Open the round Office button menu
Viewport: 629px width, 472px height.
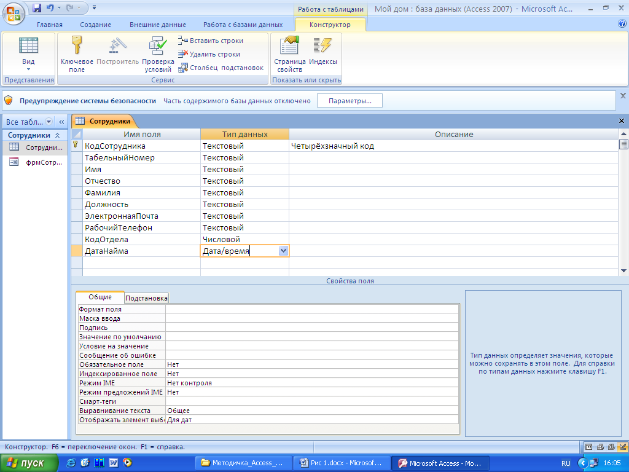click(x=14, y=14)
